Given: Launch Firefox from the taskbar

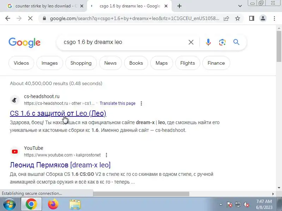Looking at the screenshot, I should click(53, 204).
